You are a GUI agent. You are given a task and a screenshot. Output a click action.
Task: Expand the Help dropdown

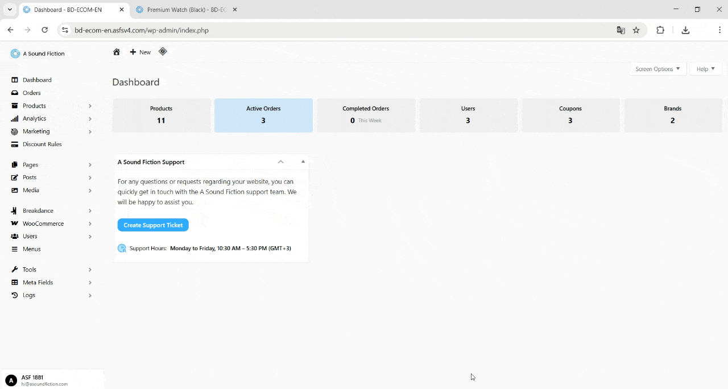(705, 69)
